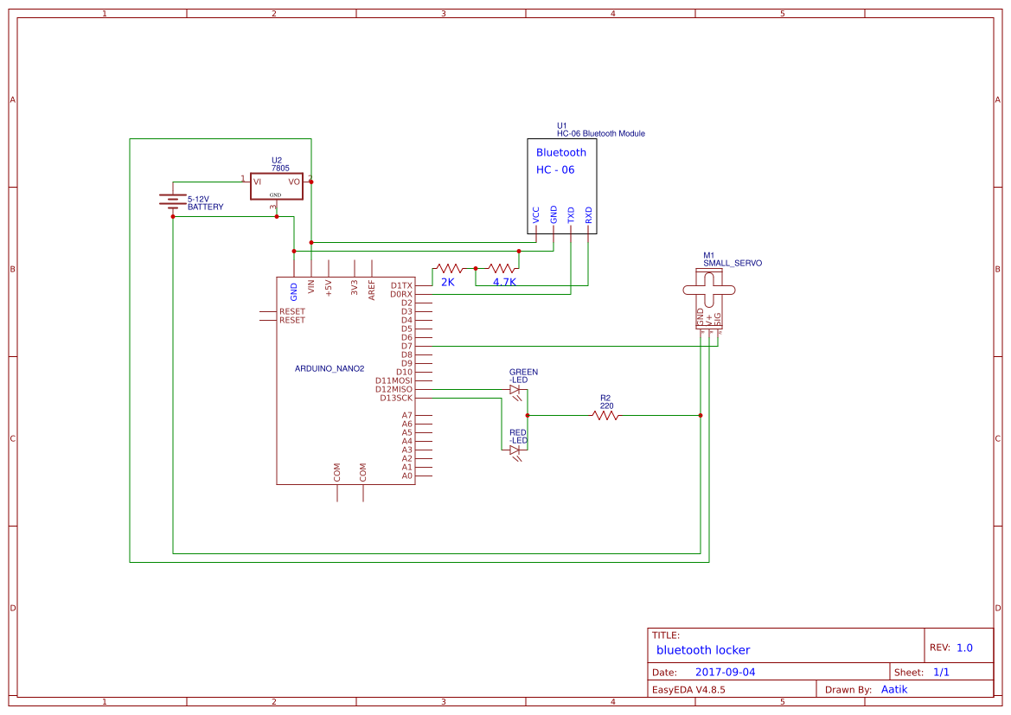Click the A7 analog pin label

(x=406, y=416)
